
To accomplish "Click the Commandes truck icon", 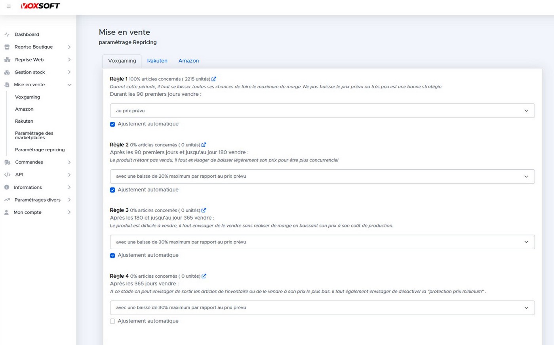I will [x=7, y=162].
